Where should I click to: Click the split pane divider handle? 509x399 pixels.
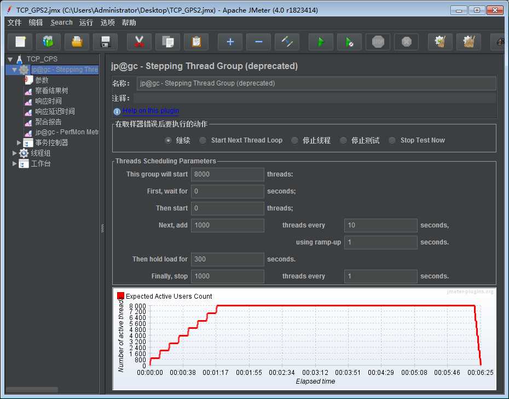102,229
